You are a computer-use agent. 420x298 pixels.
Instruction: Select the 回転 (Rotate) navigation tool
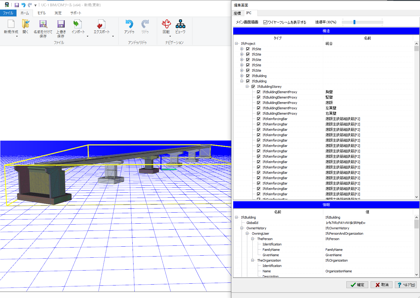pos(166,24)
